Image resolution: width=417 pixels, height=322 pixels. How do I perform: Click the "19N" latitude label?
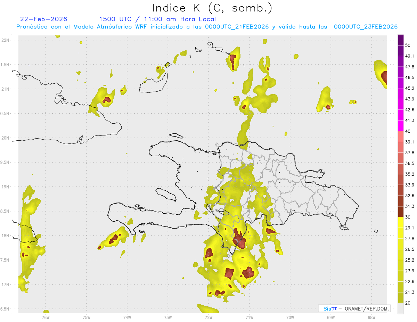pos(5,187)
